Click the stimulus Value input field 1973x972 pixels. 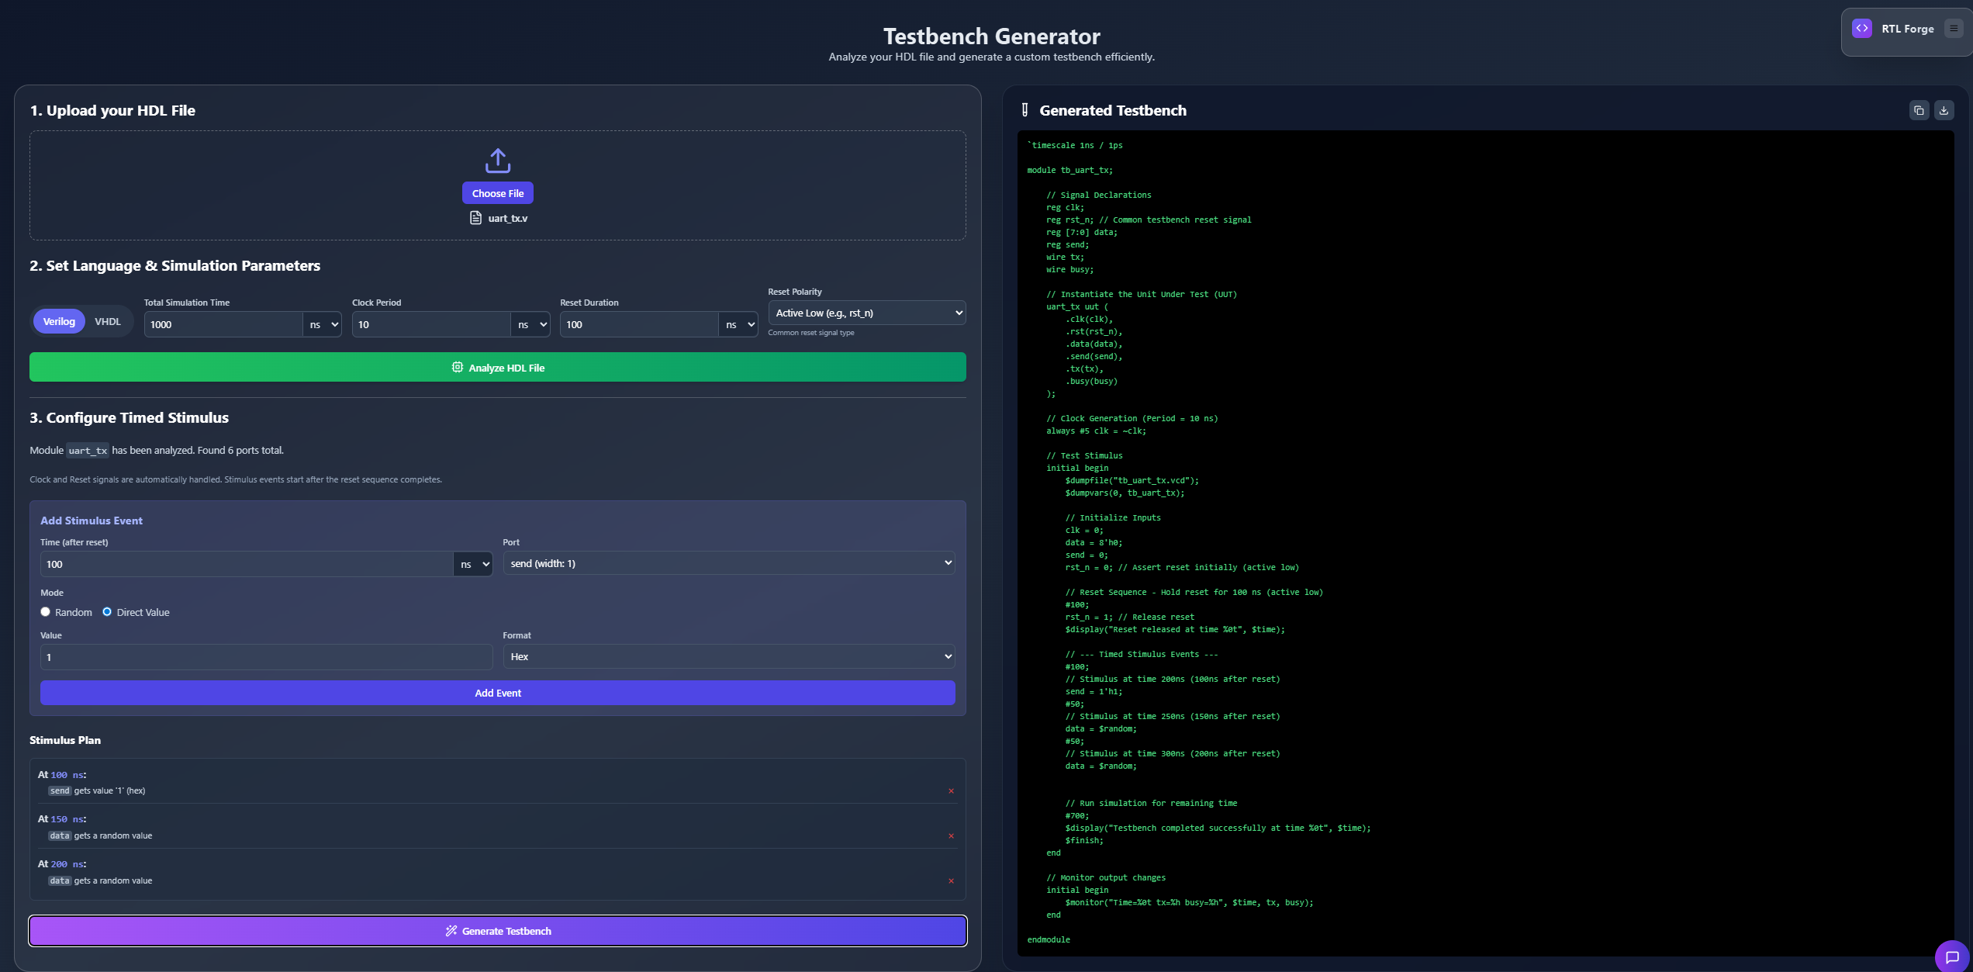tap(266, 657)
